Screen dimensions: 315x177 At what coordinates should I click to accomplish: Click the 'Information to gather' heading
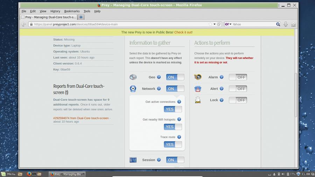(150, 43)
